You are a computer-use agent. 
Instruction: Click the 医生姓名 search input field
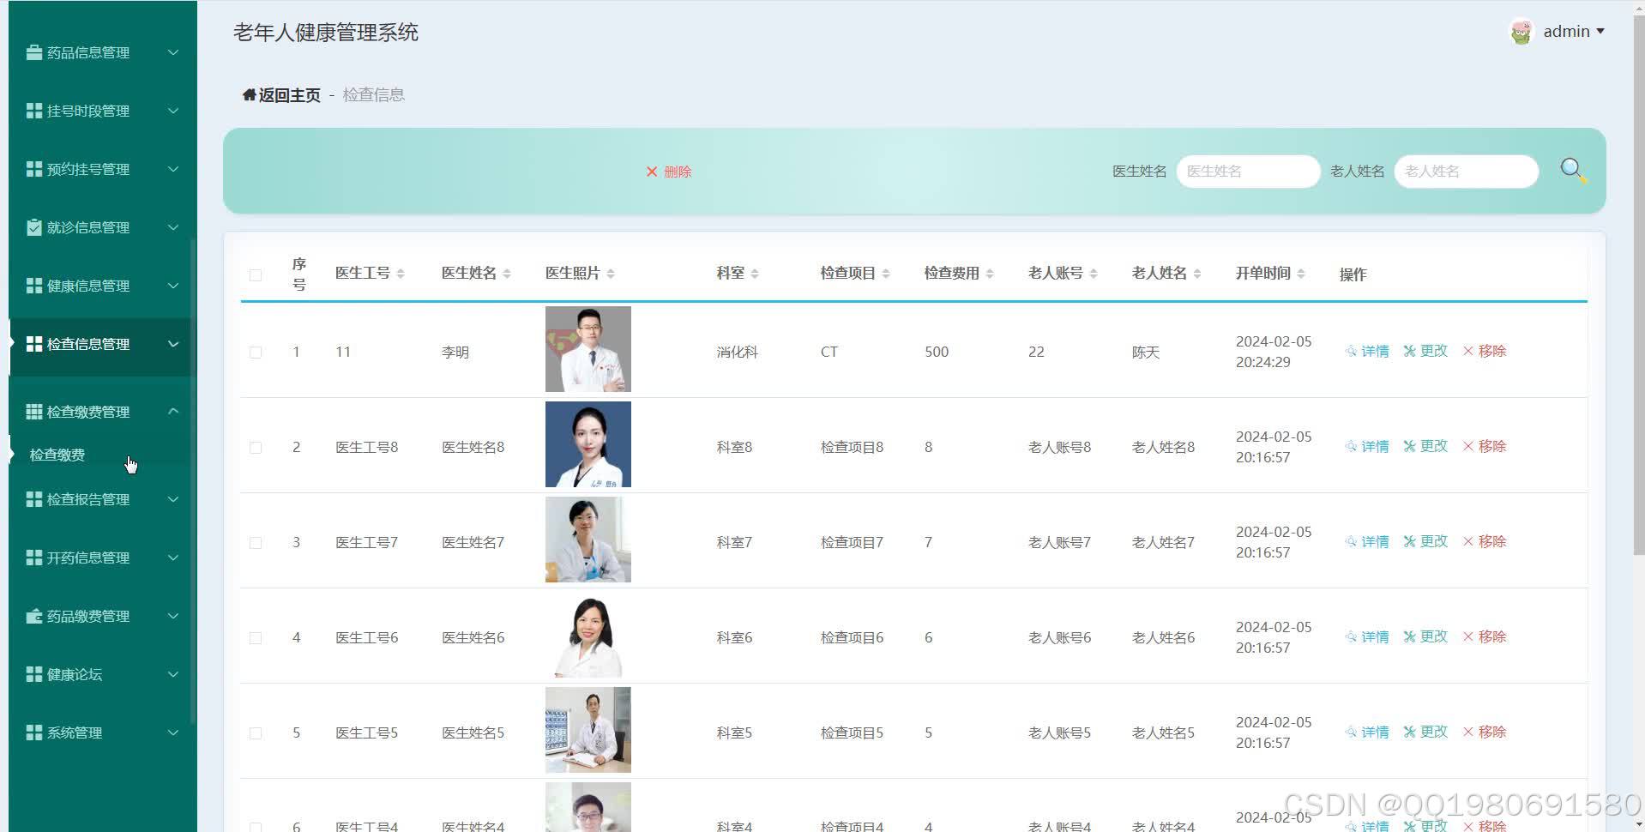coord(1247,171)
